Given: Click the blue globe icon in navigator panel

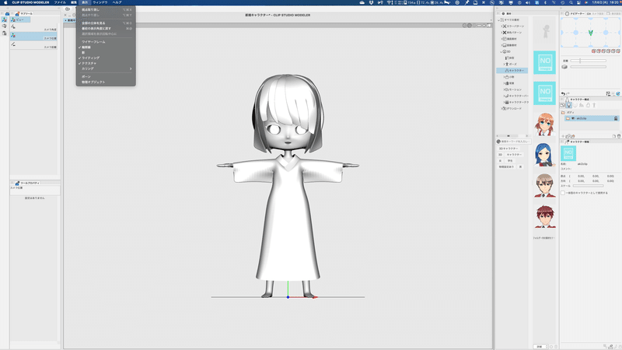Looking at the screenshot, I should point(618,93).
